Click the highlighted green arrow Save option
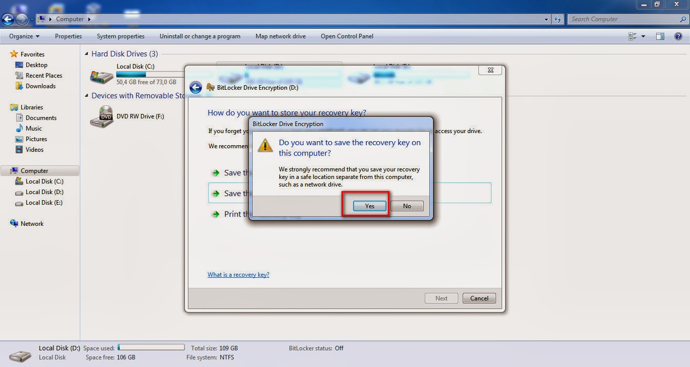690x367 pixels. (x=216, y=194)
